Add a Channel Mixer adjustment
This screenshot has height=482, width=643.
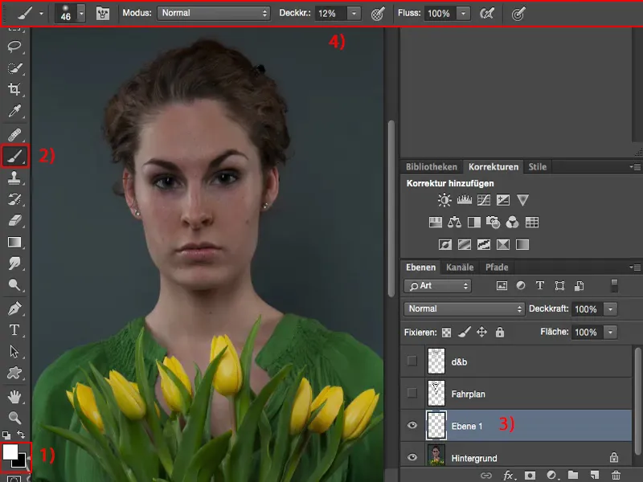(512, 223)
